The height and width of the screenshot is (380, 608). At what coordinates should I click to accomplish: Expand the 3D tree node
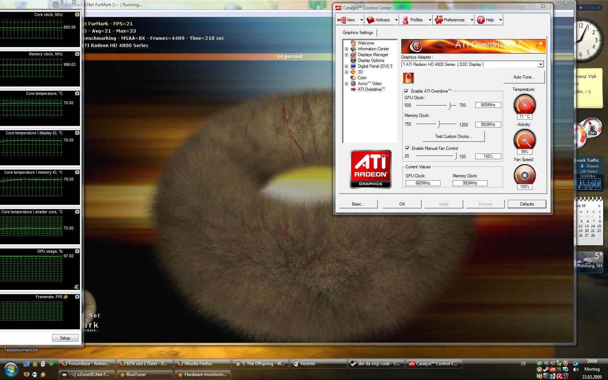(x=346, y=72)
